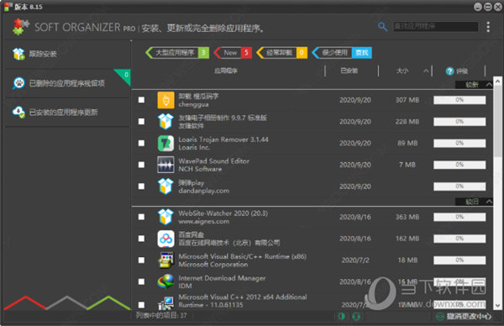The width and height of the screenshot is (504, 326).
Task: Open deleted application leftovers sidebar item
Action: (x=67, y=83)
